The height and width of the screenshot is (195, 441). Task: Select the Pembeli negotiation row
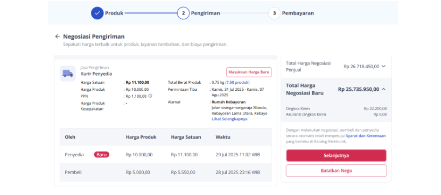click(x=166, y=172)
